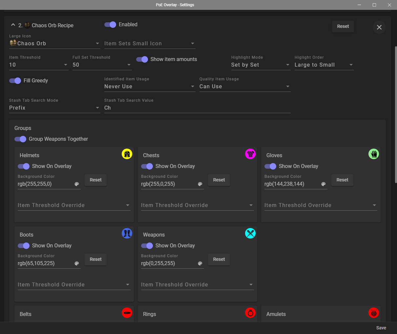This screenshot has width=397, height=334.
Task: Click the red Amulets group icon
Action: coord(374,313)
